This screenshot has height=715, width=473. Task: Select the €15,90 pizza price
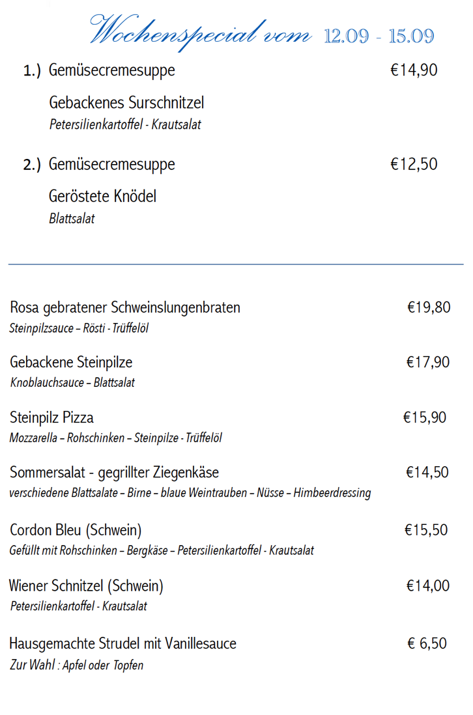click(425, 417)
